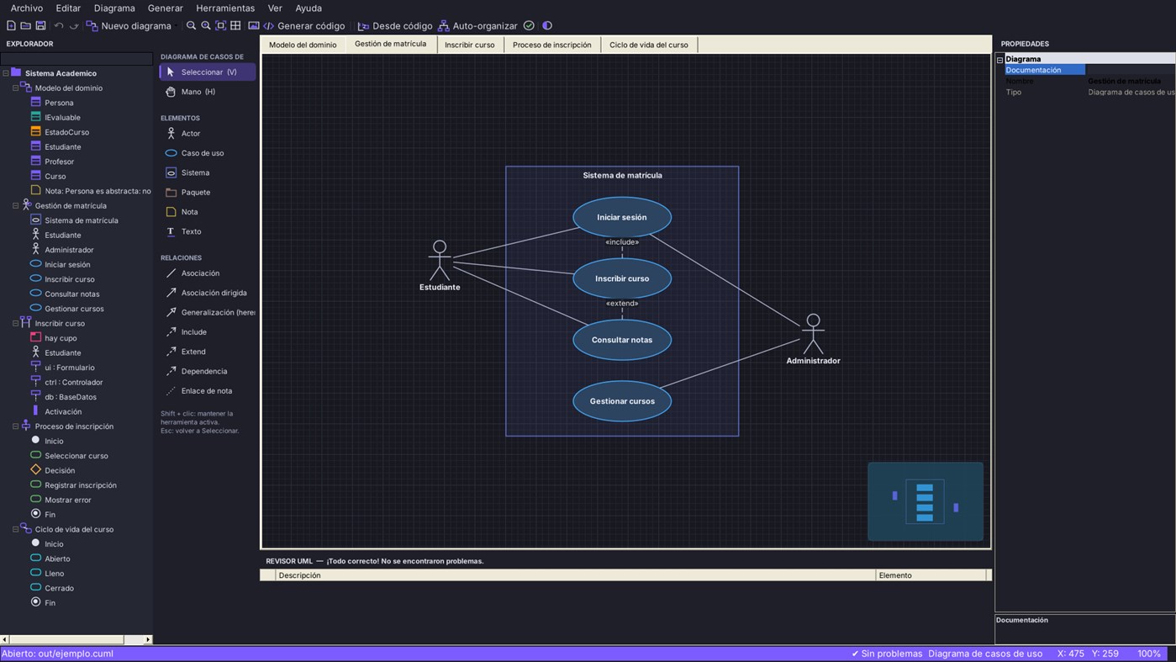Click the Desde código button
The width and height of the screenshot is (1176, 662).
(395, 26)
